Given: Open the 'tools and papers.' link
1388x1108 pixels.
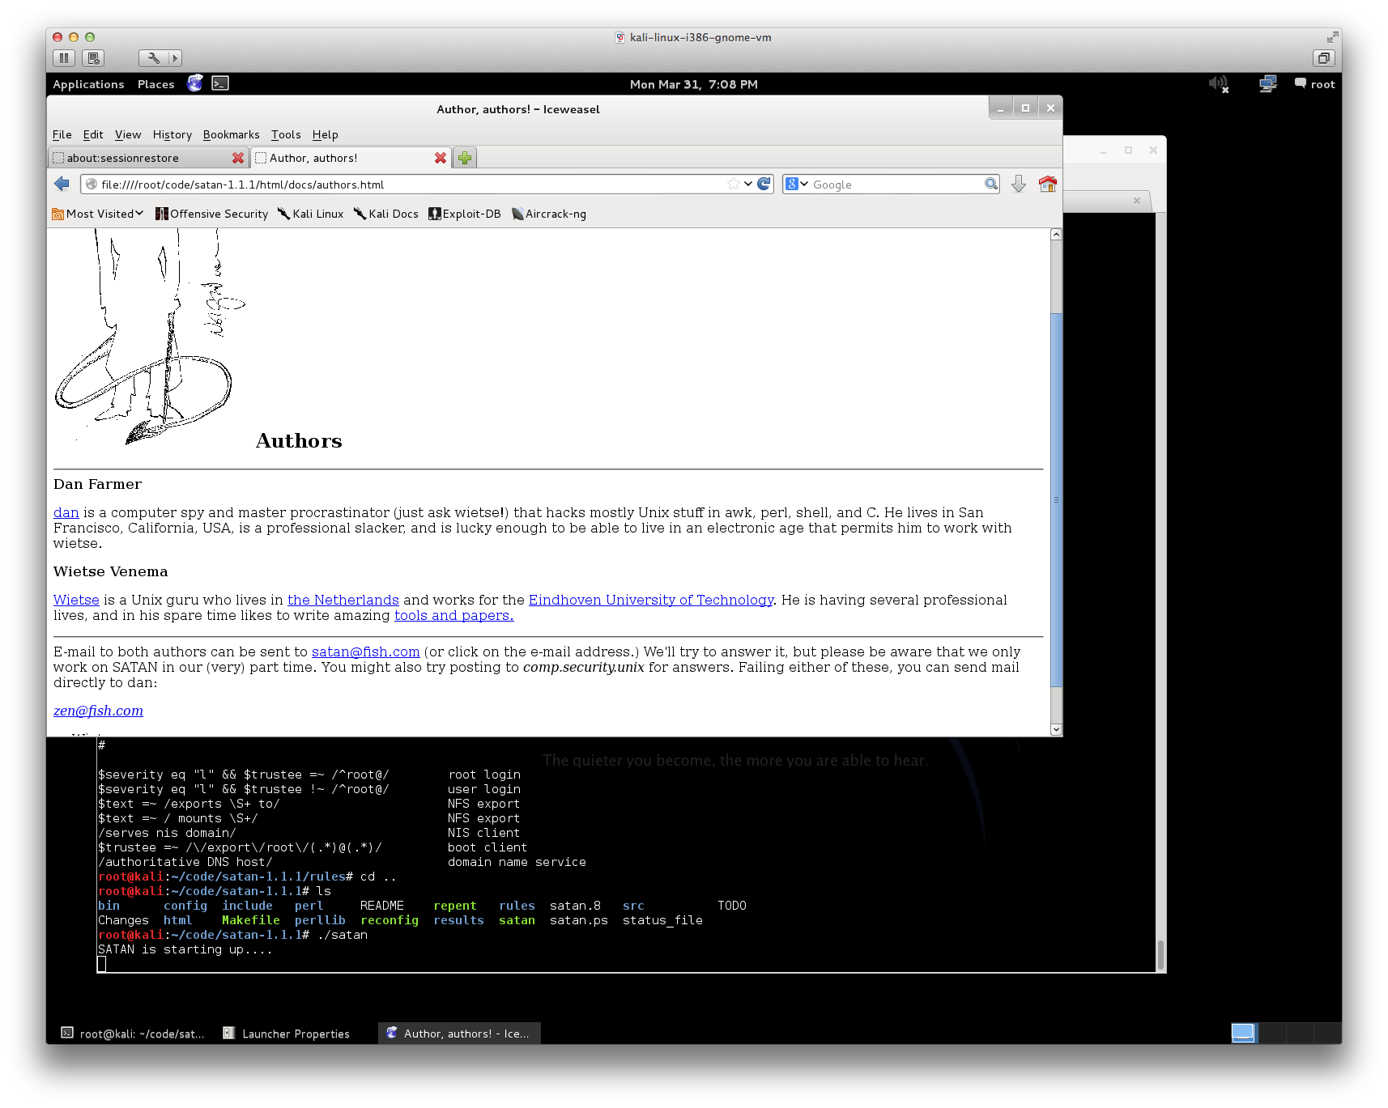Looking at the screenshot, I should click(x=454, y=615).
